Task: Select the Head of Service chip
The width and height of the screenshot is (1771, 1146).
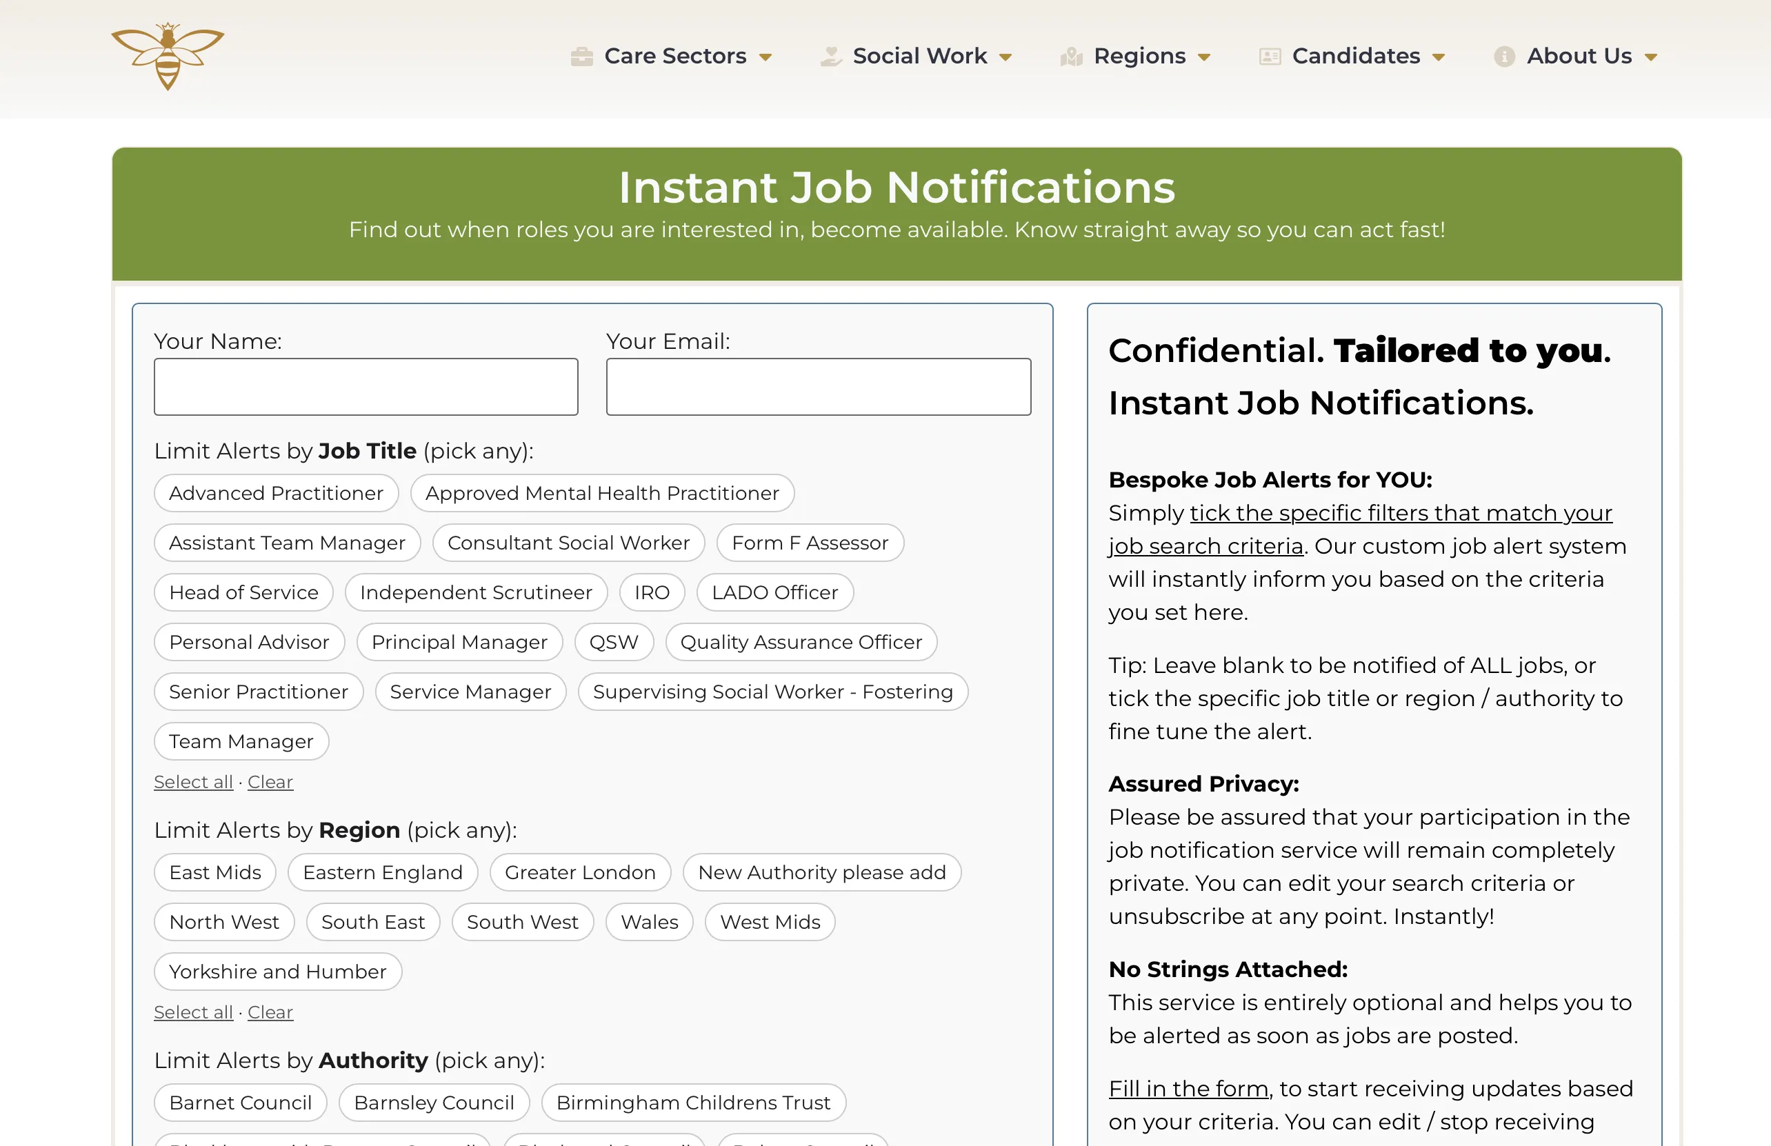Action: (x=243, y=592)
